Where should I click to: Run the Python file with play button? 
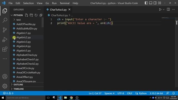pos(160,9)
